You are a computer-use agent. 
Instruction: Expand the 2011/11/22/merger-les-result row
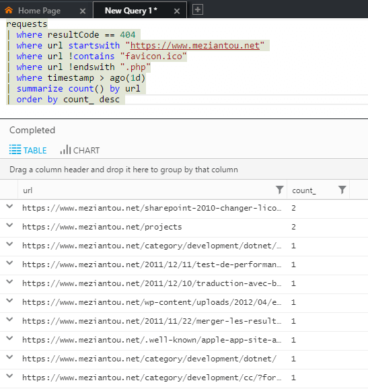pyautogui.click(x=9, y=320)
